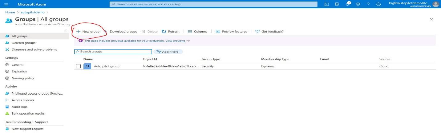Open the account avatar menu

tap(435, 4)
